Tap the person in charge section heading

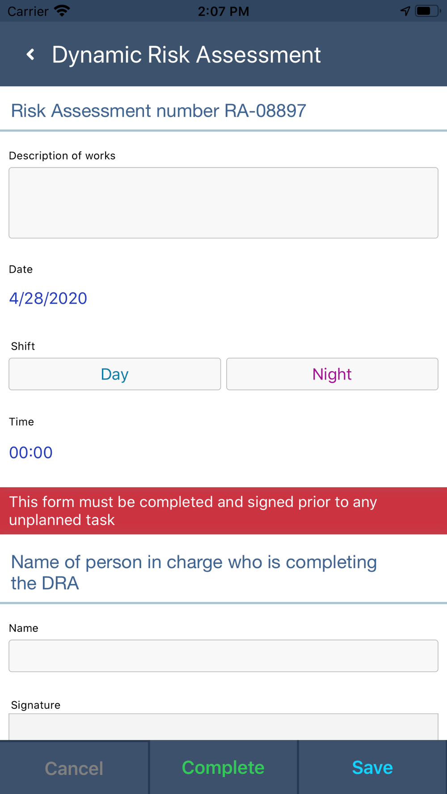click(194, 573)
